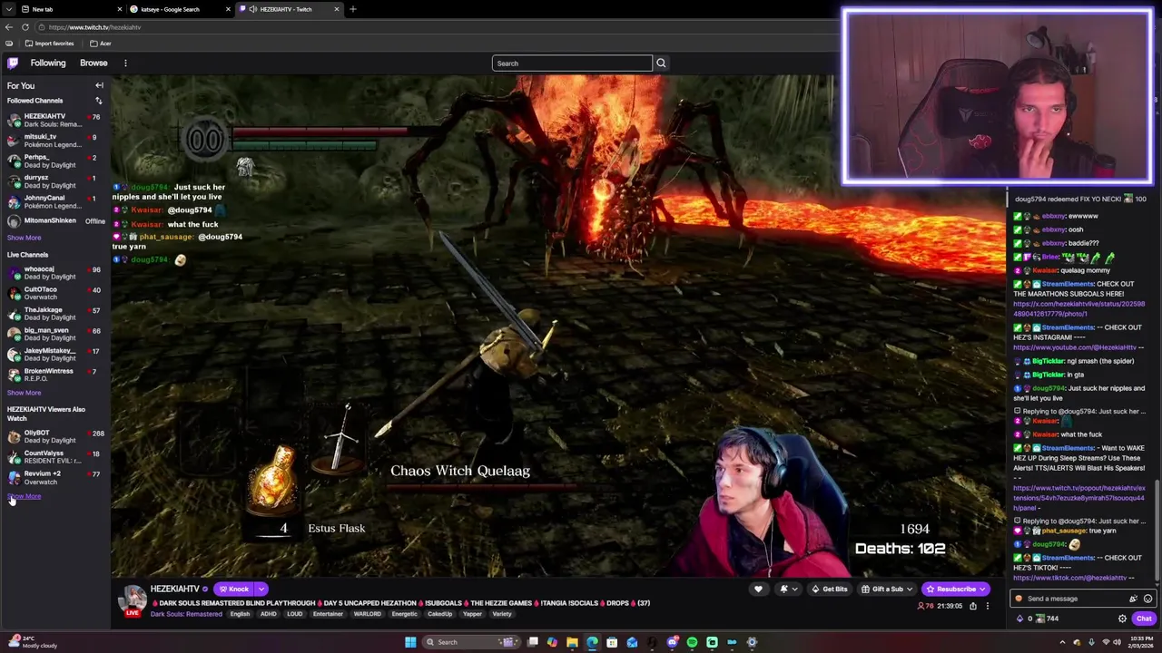
Task: Open the BrokenWintress R.E.P.O. channel
Action: coord(54,375)
